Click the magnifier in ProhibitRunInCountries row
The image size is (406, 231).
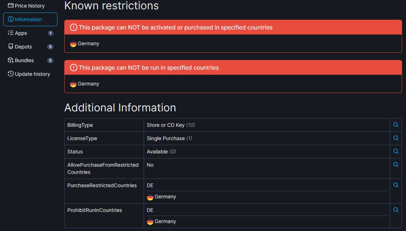[396, 210]
